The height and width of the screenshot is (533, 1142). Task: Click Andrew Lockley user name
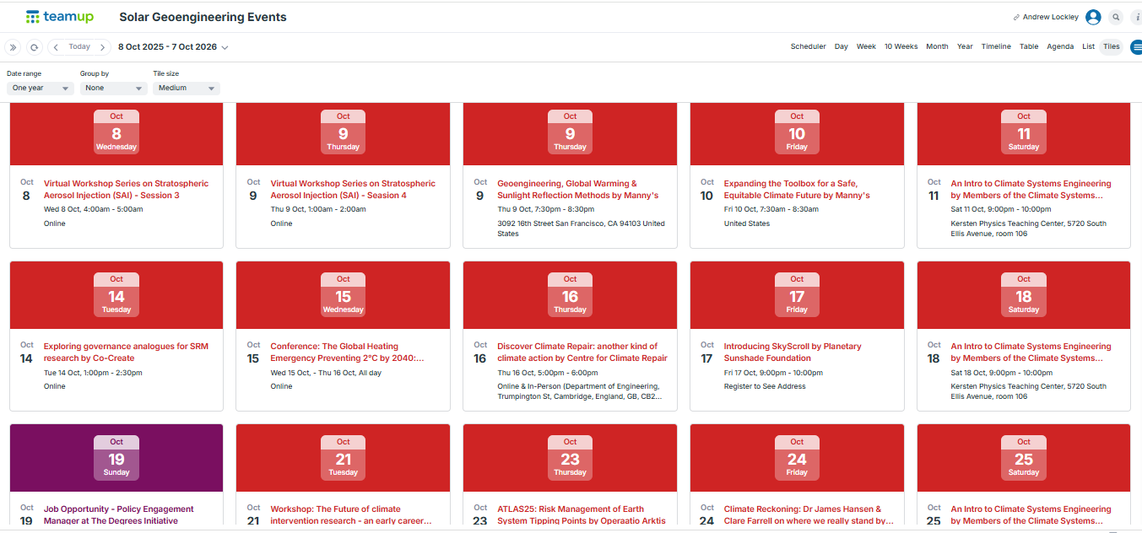1050,17
